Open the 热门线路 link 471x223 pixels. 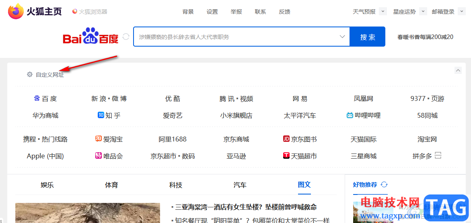coord(55,139)
